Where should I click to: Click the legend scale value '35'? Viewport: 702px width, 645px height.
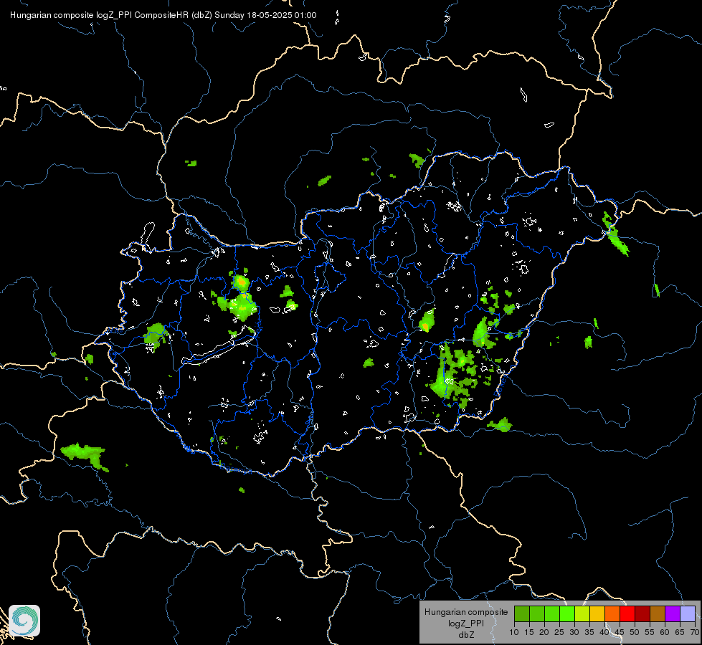tap(589, 633)
